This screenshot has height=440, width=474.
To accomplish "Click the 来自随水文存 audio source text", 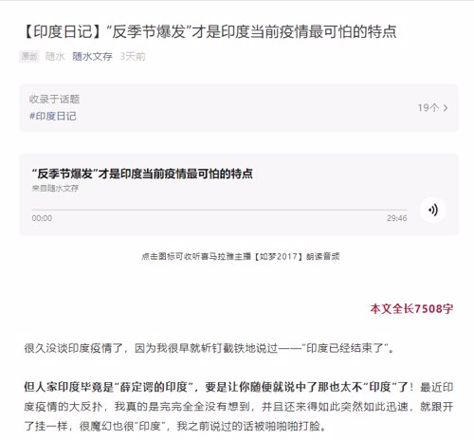I will (x=55, y=189).
